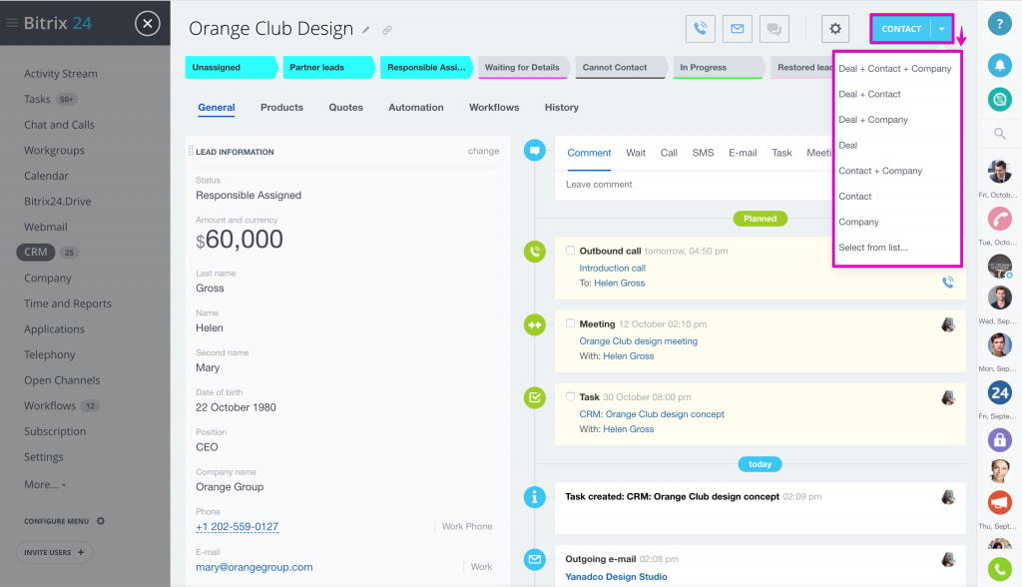
Task: Expand the More... sidebar menu
Action: tap(45, 484)
